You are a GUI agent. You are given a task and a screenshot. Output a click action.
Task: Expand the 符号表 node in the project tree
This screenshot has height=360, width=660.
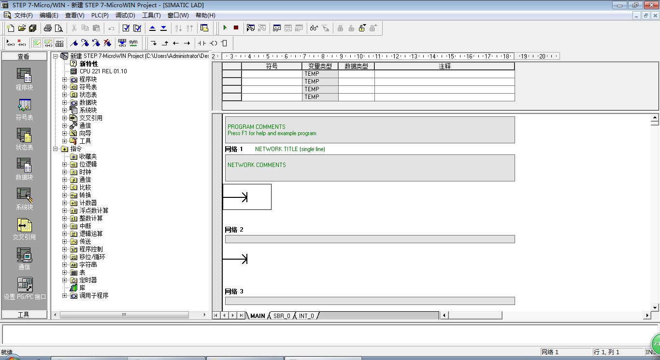click(x=65, y=87)
